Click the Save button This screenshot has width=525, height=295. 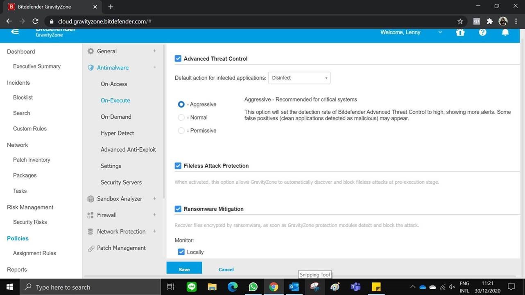coord(184,269)
